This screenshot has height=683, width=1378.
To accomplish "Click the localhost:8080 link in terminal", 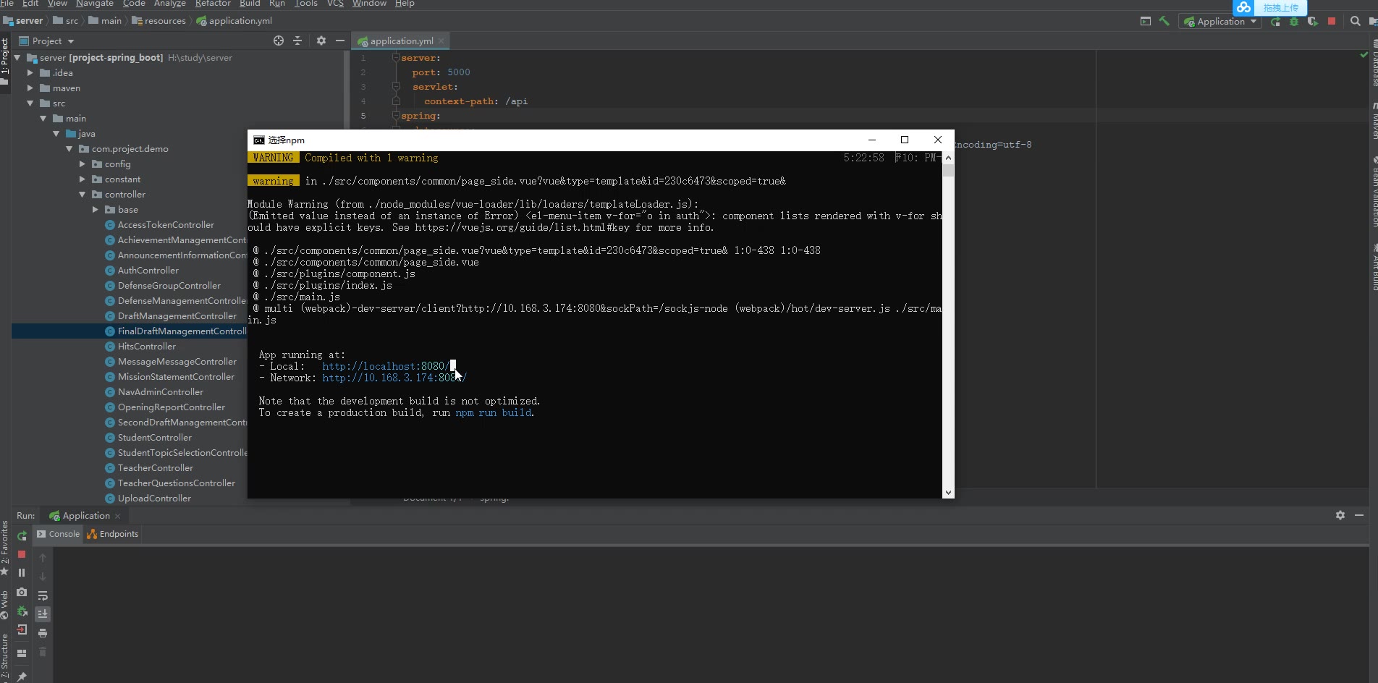I will tap(384, 366).
